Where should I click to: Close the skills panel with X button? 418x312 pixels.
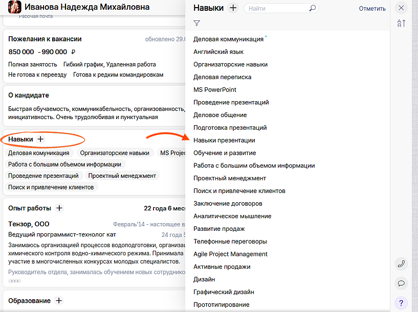(401, 8)
